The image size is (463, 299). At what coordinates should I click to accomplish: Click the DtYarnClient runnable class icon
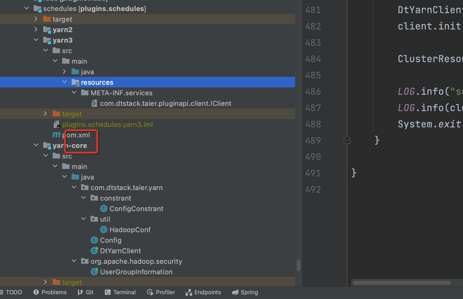pyautogui.click(x=95, y=251)
